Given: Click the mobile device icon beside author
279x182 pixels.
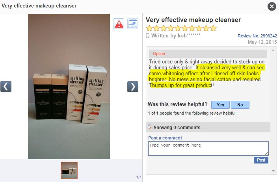Looking at the screenshot, I should [147, 36].
